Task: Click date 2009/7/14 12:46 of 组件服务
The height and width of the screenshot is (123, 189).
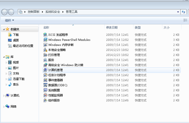Action: 117,100
